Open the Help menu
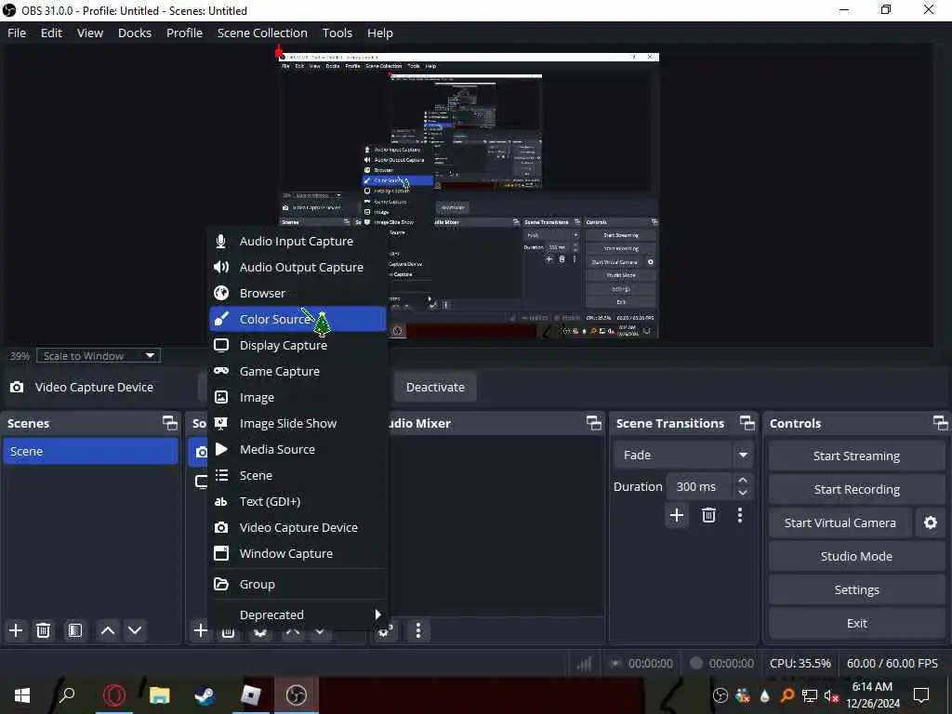The image size is (952, 714). pos(380,33)
